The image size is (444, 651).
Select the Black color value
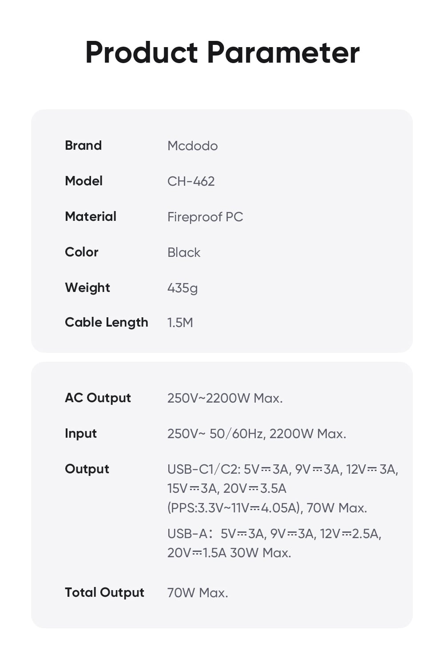[x=184, y=252]
